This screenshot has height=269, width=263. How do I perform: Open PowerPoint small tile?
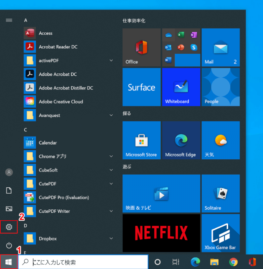tap(181, 47)
